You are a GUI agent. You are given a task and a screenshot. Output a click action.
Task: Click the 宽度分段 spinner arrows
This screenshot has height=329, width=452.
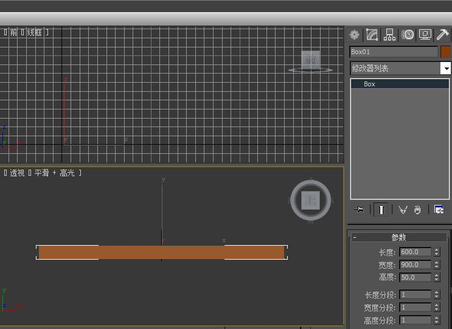click(437, 307)
